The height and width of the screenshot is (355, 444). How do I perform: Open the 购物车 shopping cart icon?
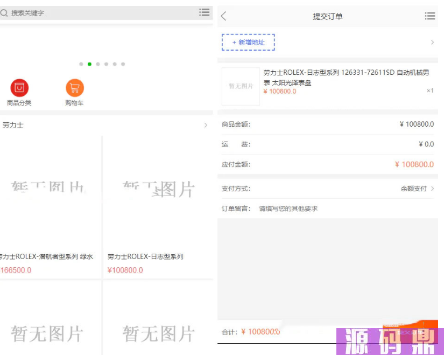click(74, 93)
